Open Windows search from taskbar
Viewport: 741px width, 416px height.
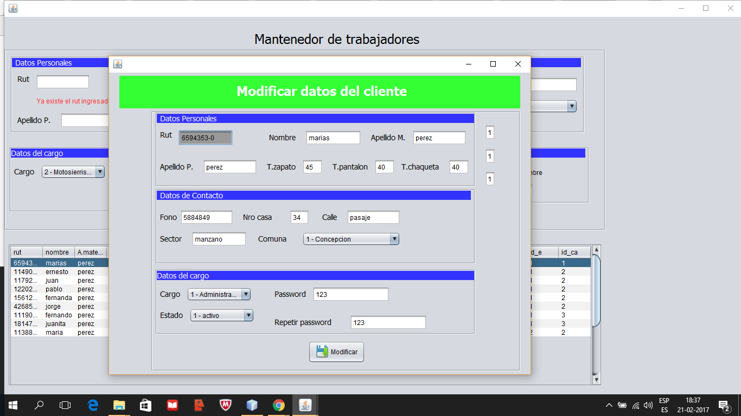coord(39,405)
